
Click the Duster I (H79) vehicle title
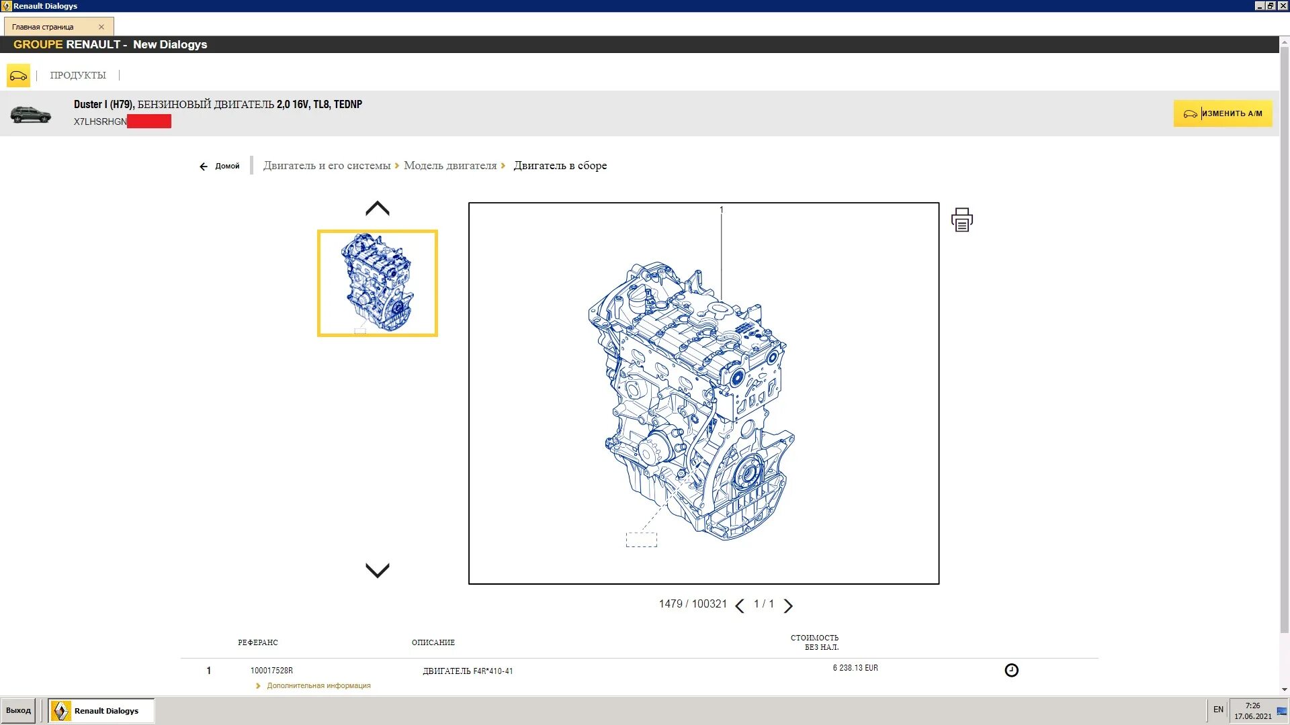[218, 104]
